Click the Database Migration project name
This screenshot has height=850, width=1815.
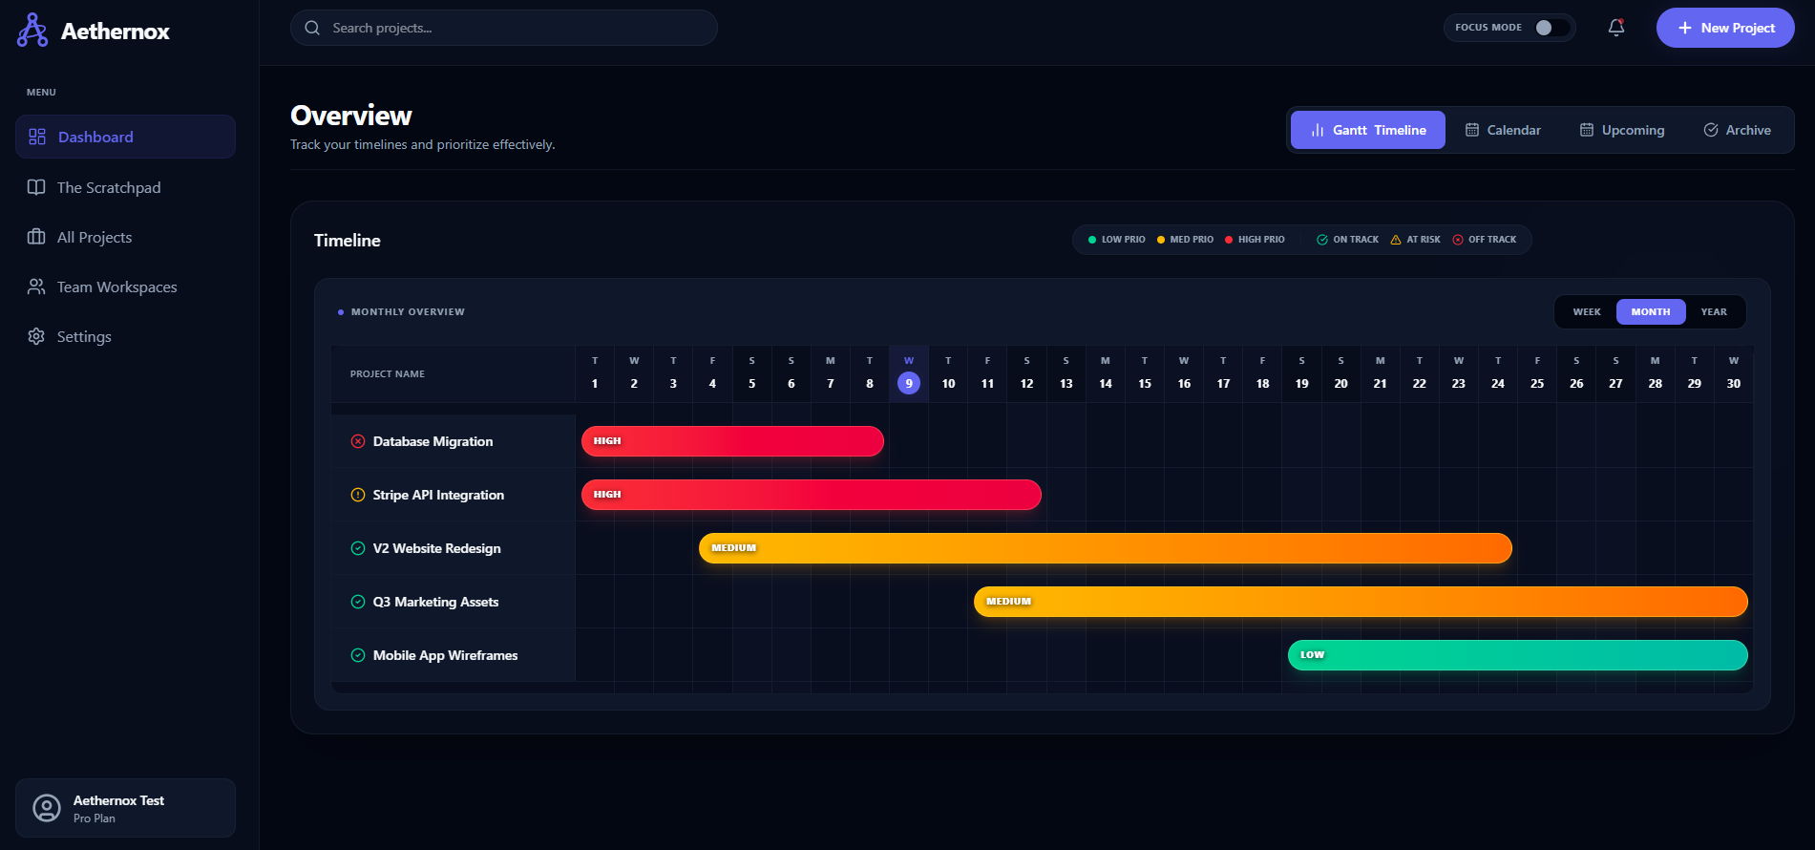click(x=433, y=441)
